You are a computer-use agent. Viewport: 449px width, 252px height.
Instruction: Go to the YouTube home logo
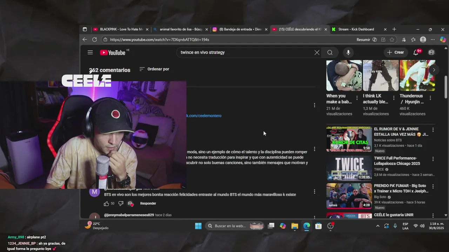[x=113, y=52]
